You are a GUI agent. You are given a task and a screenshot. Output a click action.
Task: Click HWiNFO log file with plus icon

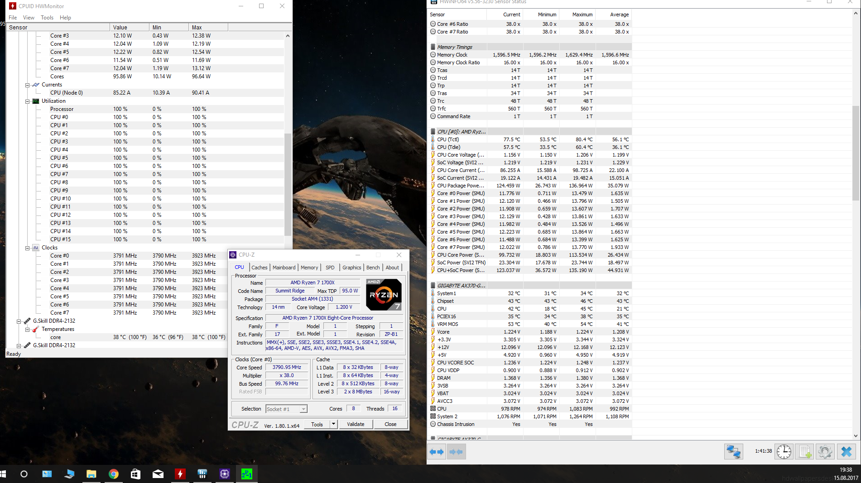click(805, 451)
